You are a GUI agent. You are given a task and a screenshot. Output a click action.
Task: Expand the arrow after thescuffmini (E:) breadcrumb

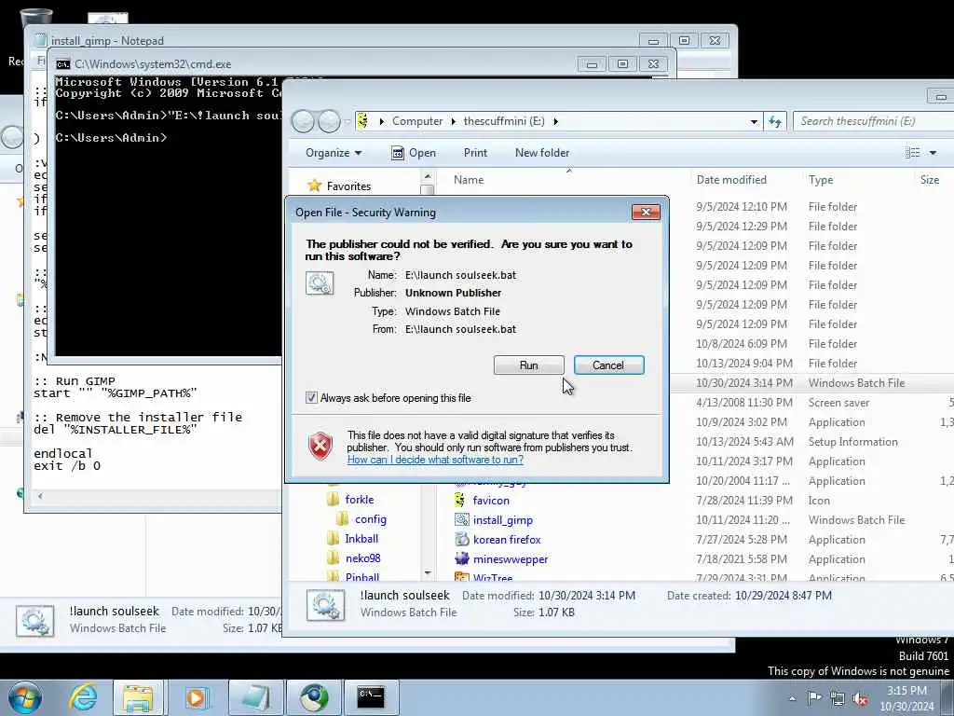555,121
